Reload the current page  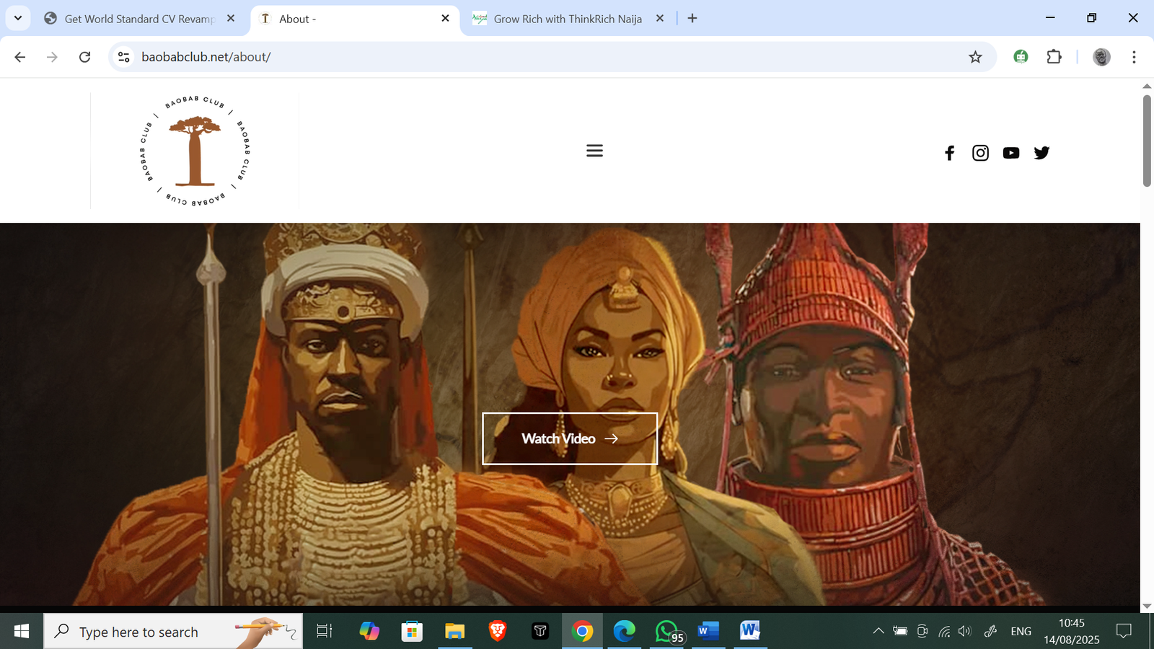pos(84,57)
